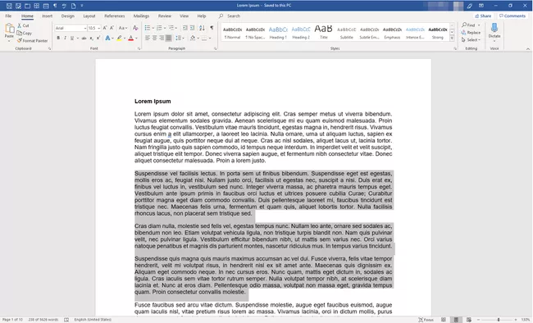Open the Layout tab
This screenshot has height=323, width=533.
(89, 16)
